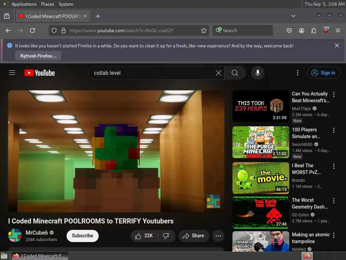Reload page with Firefox refresh icon

(x=32, y=30)
